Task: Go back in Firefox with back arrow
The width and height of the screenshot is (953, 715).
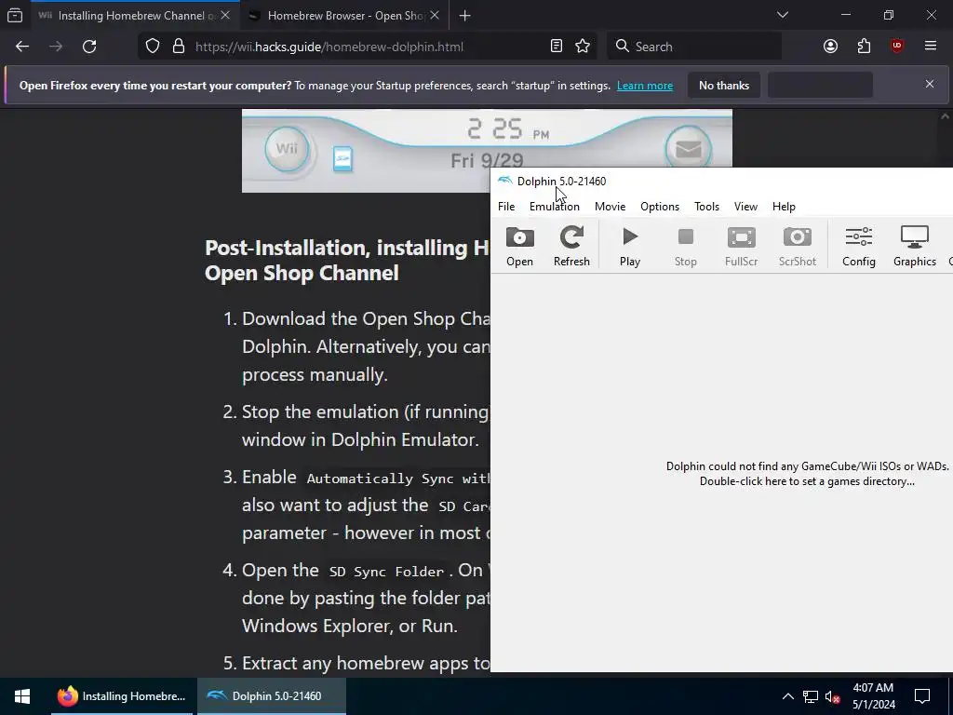Action: click(x=22, y=47)
